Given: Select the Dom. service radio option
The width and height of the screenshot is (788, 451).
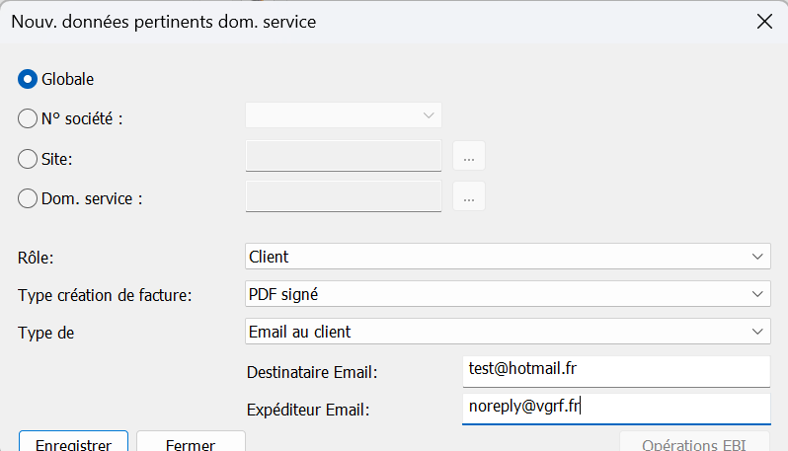Looking at the screenshot, I should (28, 199).
